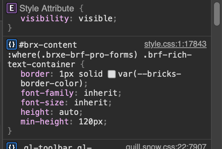The height and width of the screenshot is (149, 222).
Task: Click the Style Attribute element icon
Action: (x=12, y=8)
